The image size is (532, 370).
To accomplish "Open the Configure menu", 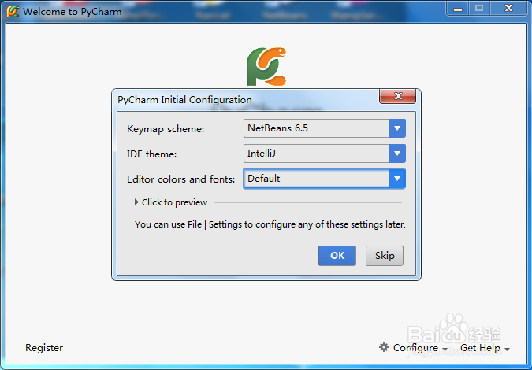I will coord(413,348).
